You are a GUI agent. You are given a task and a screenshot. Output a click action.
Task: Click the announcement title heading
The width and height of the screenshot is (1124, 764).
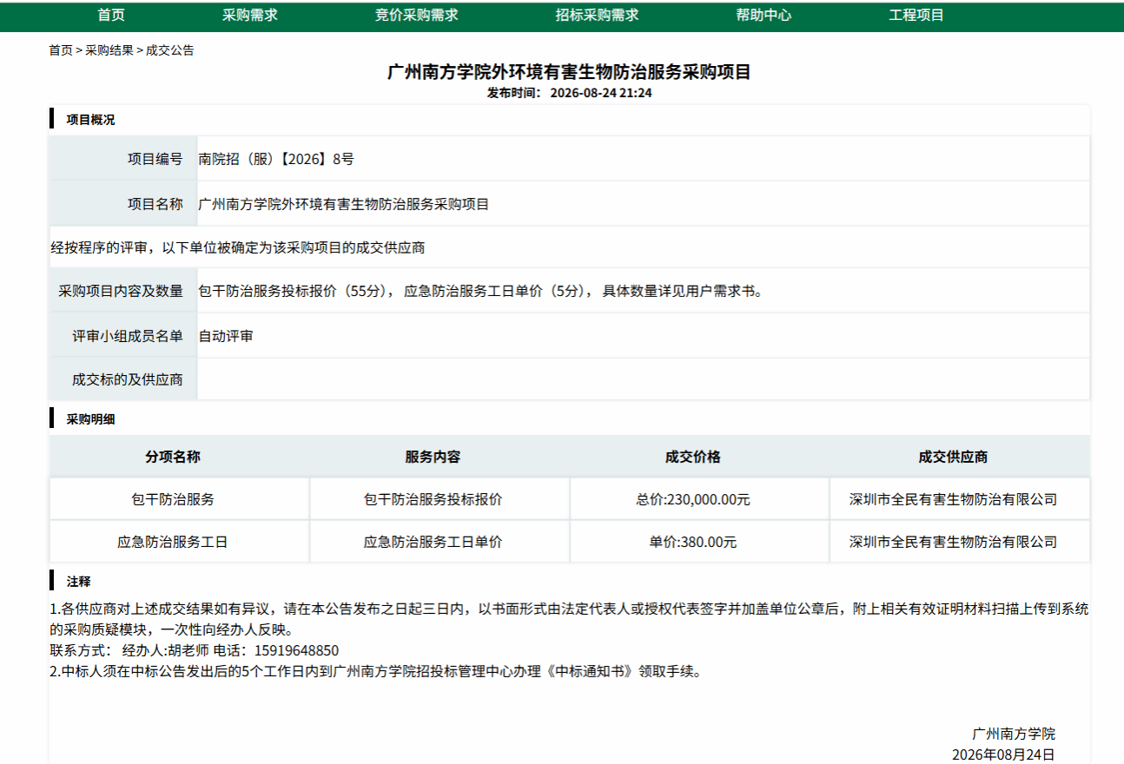click(569, 72)
